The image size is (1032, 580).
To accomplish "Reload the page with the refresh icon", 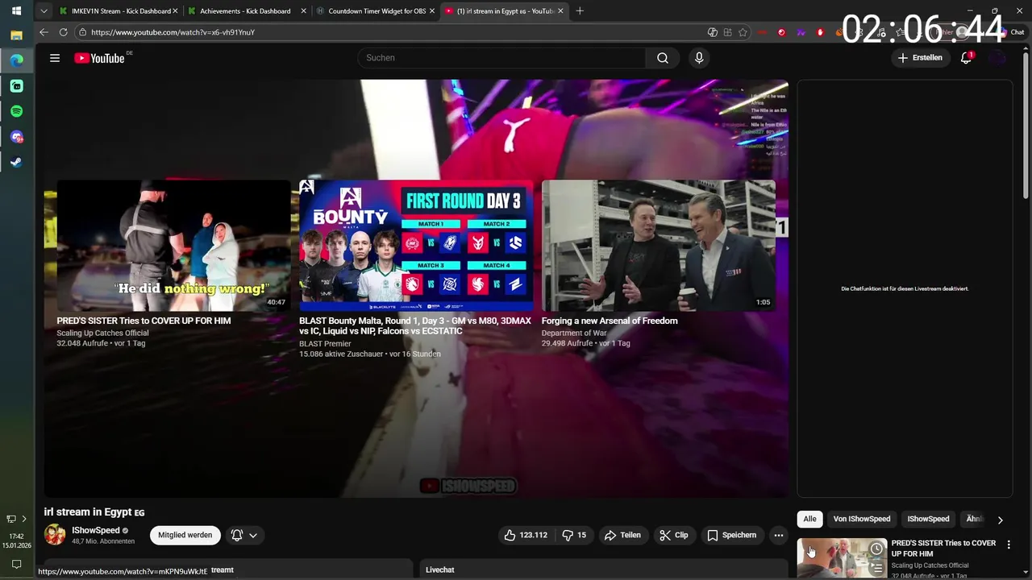I will point(63,32).
